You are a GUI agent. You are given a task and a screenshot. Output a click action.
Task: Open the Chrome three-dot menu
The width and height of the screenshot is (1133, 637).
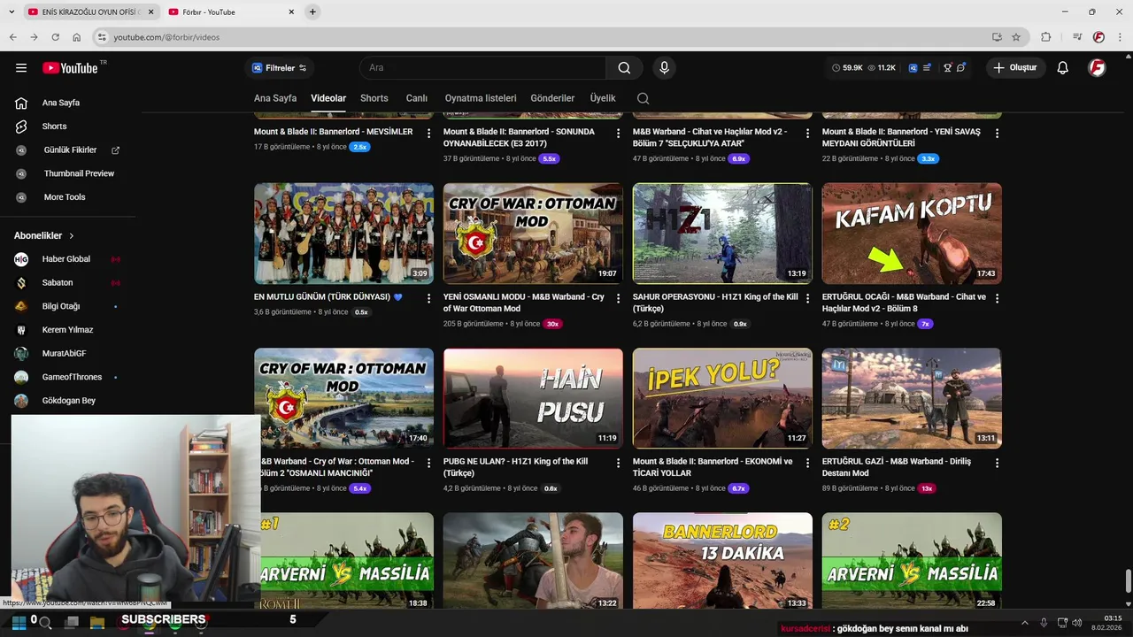click(1119, 37)
